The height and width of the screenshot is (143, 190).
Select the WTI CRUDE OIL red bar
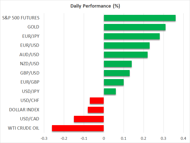click(x=78, y=128)
